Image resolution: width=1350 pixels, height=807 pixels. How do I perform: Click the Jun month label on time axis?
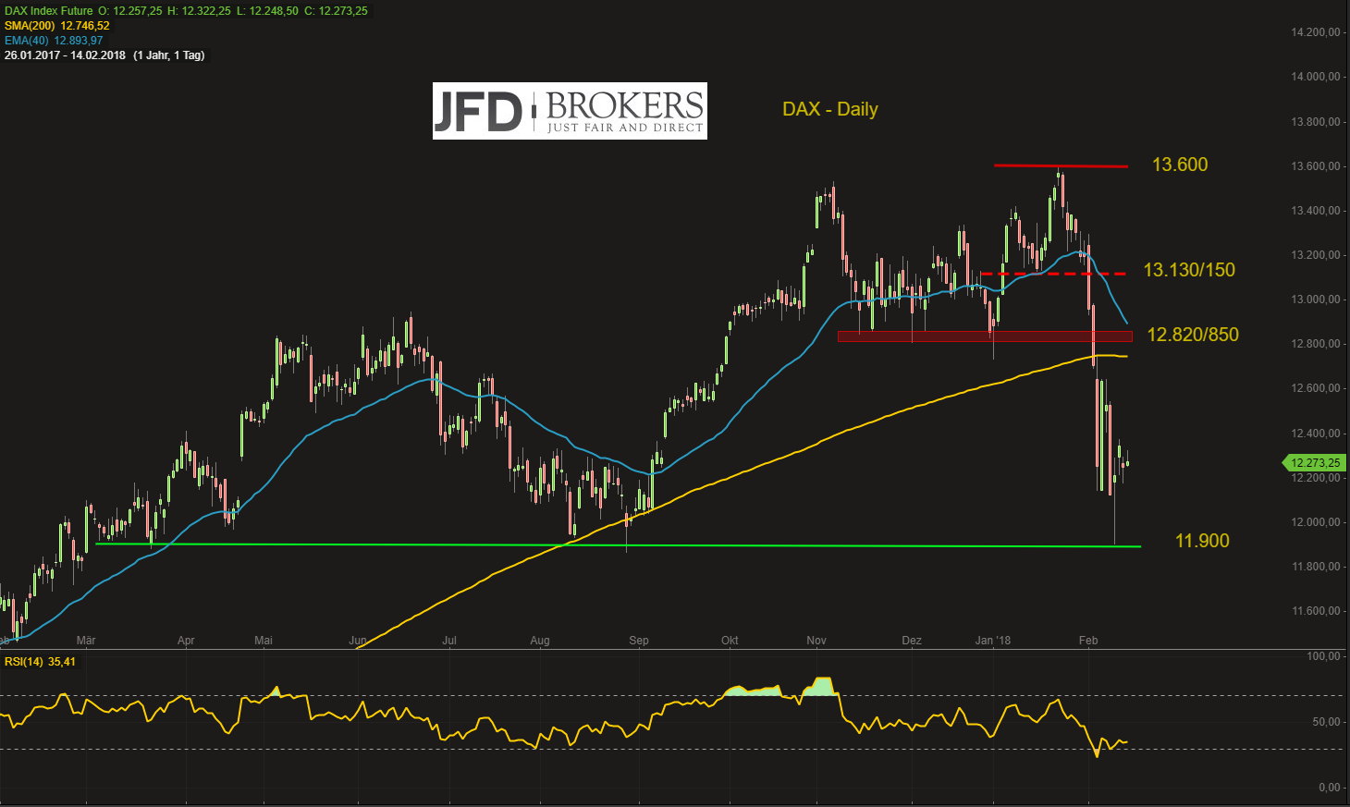coord(358,641)
